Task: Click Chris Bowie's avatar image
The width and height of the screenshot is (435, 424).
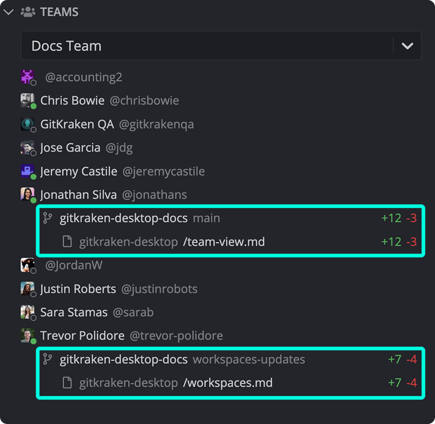Action: tap(28, 100)
